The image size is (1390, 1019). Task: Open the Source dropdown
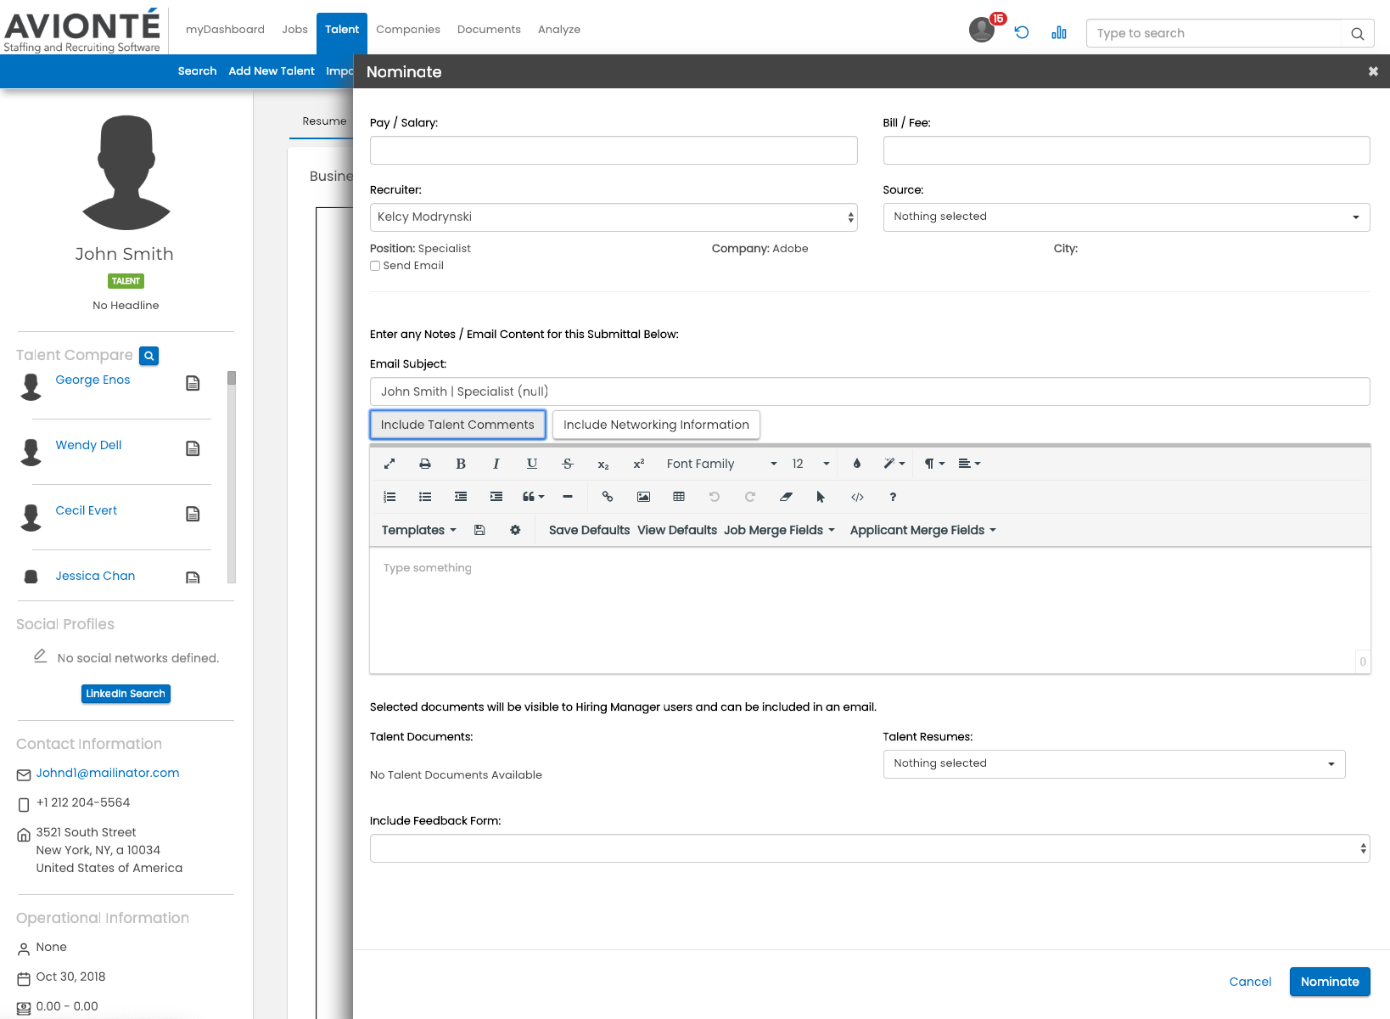click(x=1126, y=217)
